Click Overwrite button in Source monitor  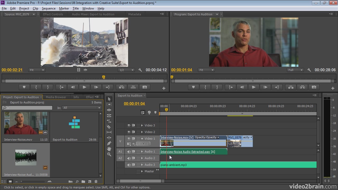pyautogui.click(x=133, y=87)
